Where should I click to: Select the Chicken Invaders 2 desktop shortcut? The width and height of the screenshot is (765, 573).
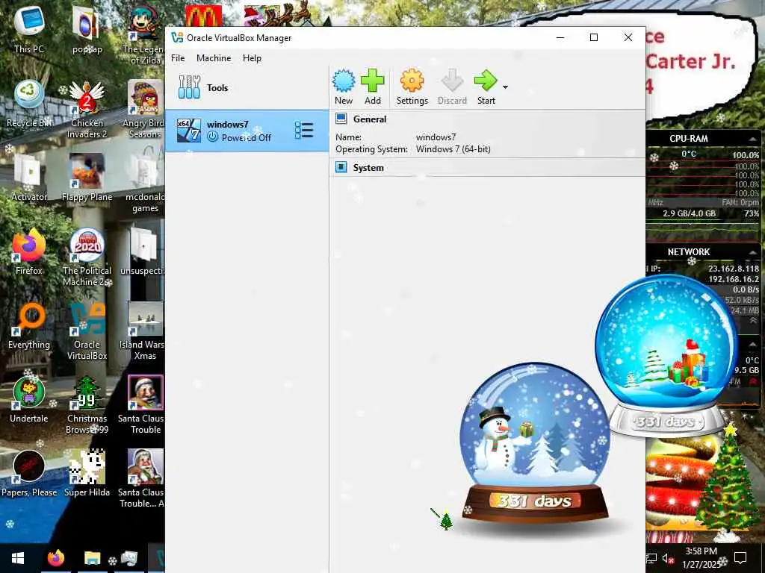[87, 110]
